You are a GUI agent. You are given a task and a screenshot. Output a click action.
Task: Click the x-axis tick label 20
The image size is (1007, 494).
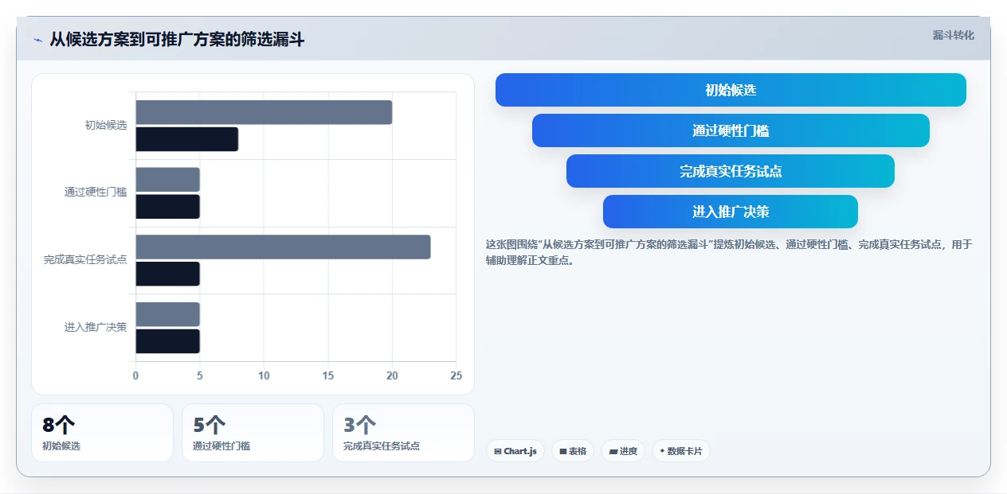(x=392, y=375)
